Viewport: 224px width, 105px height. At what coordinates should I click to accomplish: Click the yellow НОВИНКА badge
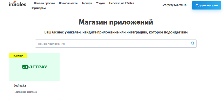18,56
